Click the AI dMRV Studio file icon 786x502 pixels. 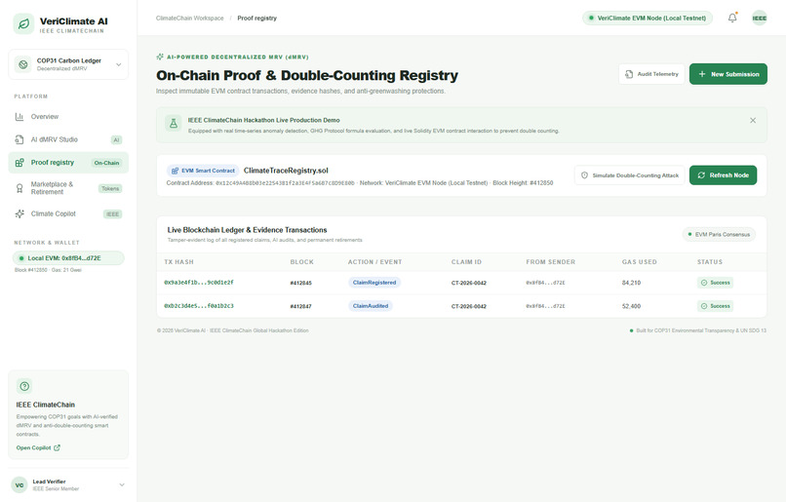(x=20, y=139)
